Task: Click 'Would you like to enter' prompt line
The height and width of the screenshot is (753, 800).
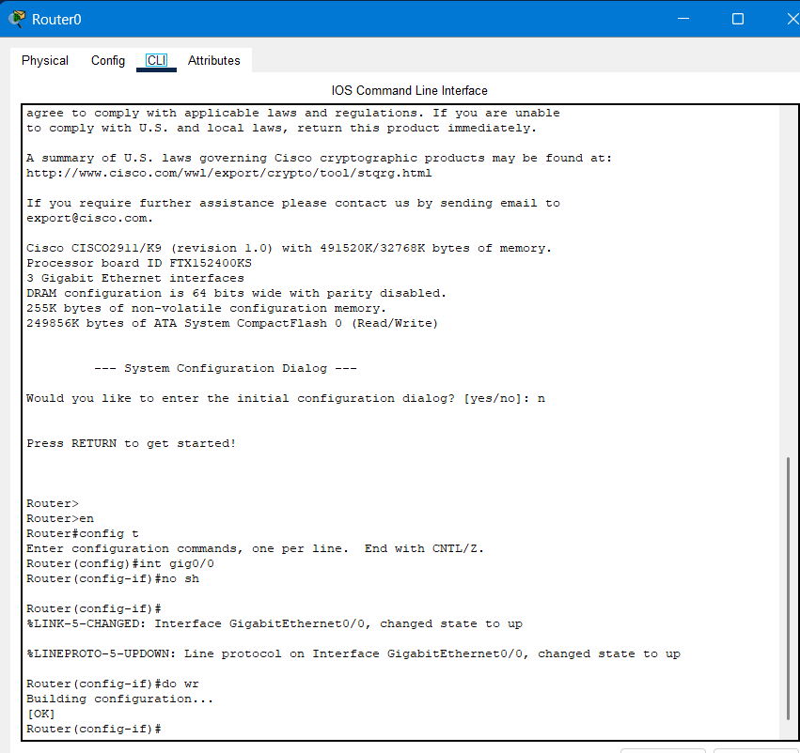Action: 286,398
